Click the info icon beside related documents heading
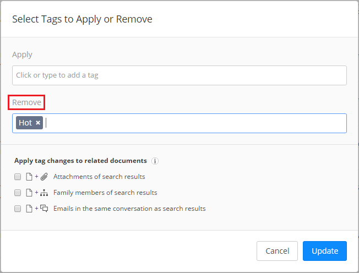This screenshot has height=273, width=359. tap(155, 161)
